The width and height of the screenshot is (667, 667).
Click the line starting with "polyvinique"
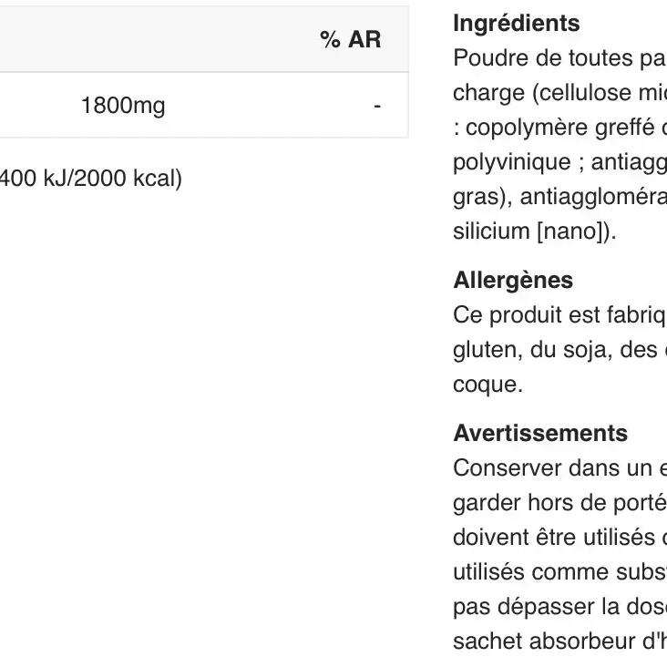[x=559, y=162]
